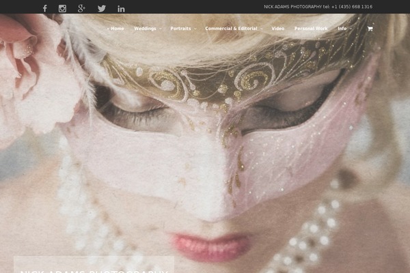Open Commercial & Editorial menu item
This screenshot has height=273, width=410.
pos(231,29)
